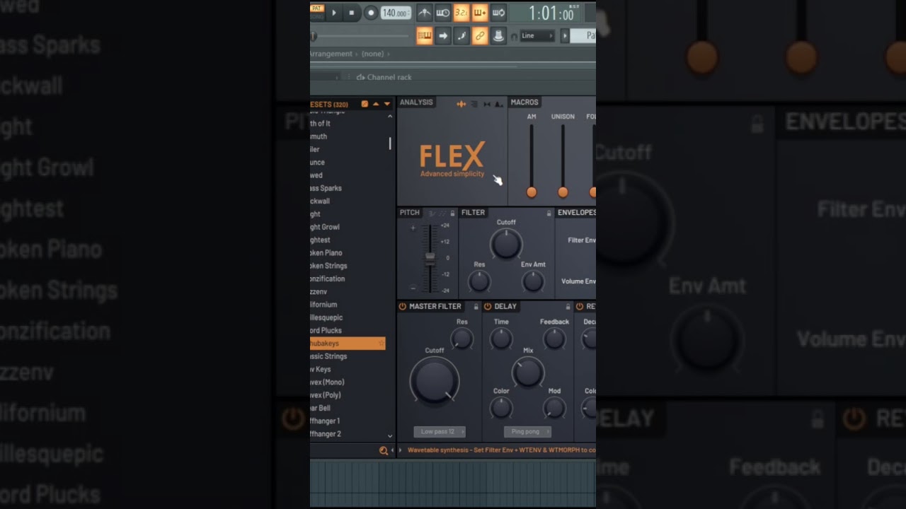Viewport: 906px width, 509px height.
Task: Click the Filter Res knob
Action: (479, 281)
